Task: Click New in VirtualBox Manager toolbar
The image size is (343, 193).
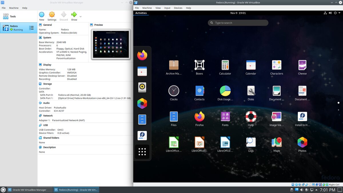Action: (x=42, y=16)
